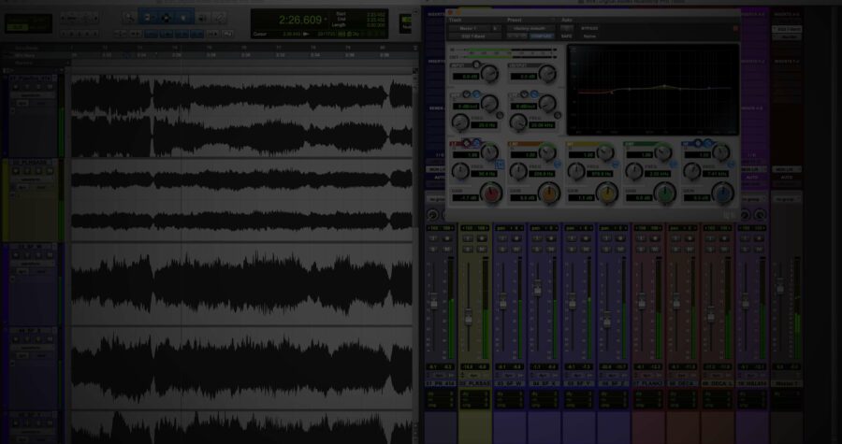Click the EQ frequency response graph
Screen dimensions: 842x444
click(653, 90)
